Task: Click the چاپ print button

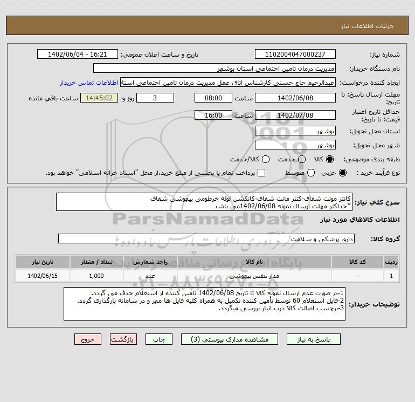Action: point(159,339)
